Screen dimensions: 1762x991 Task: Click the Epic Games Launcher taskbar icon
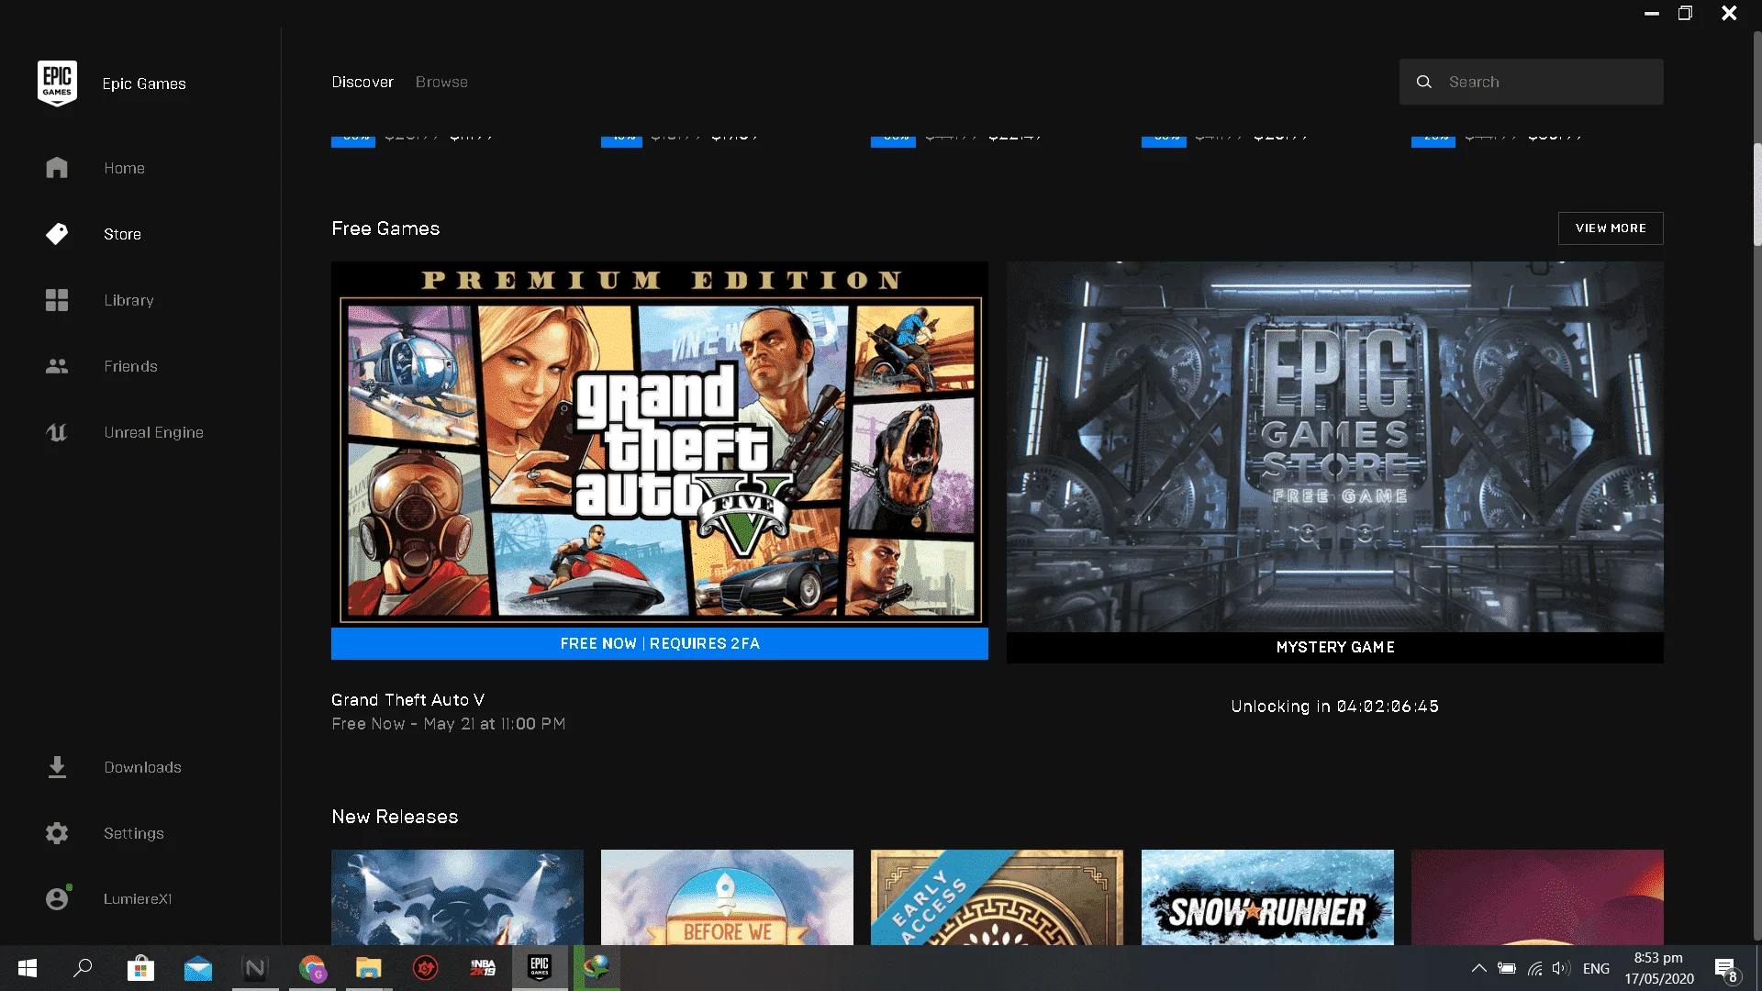(540, 968)
